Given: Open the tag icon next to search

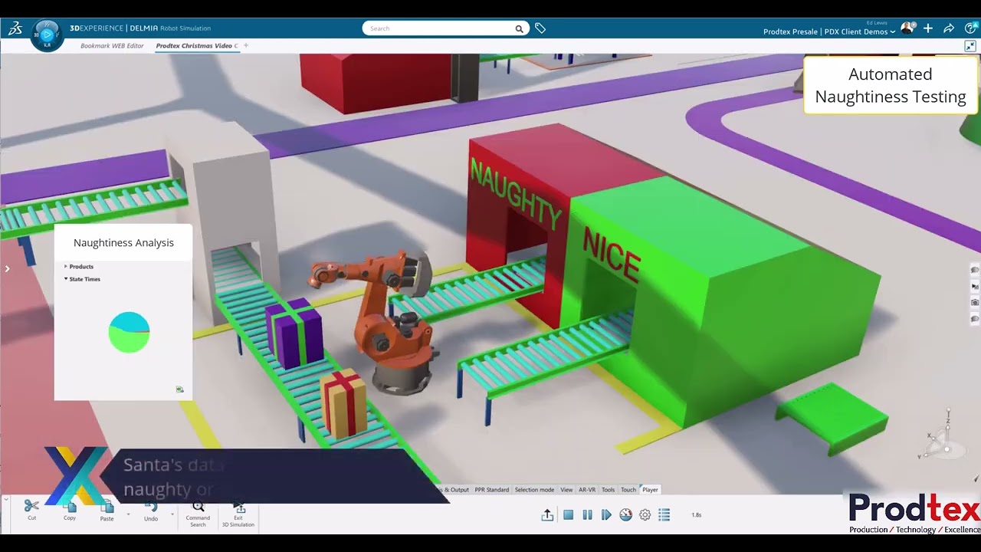Looking at the screenshot, I should click(540, 28).
